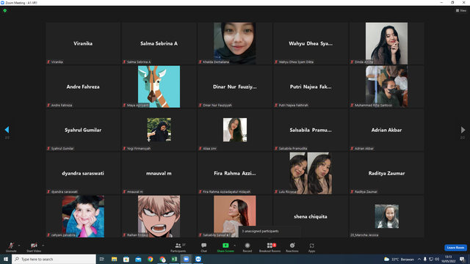Open the taskbar clock and date
470x264 pixels.
point(448,259)
